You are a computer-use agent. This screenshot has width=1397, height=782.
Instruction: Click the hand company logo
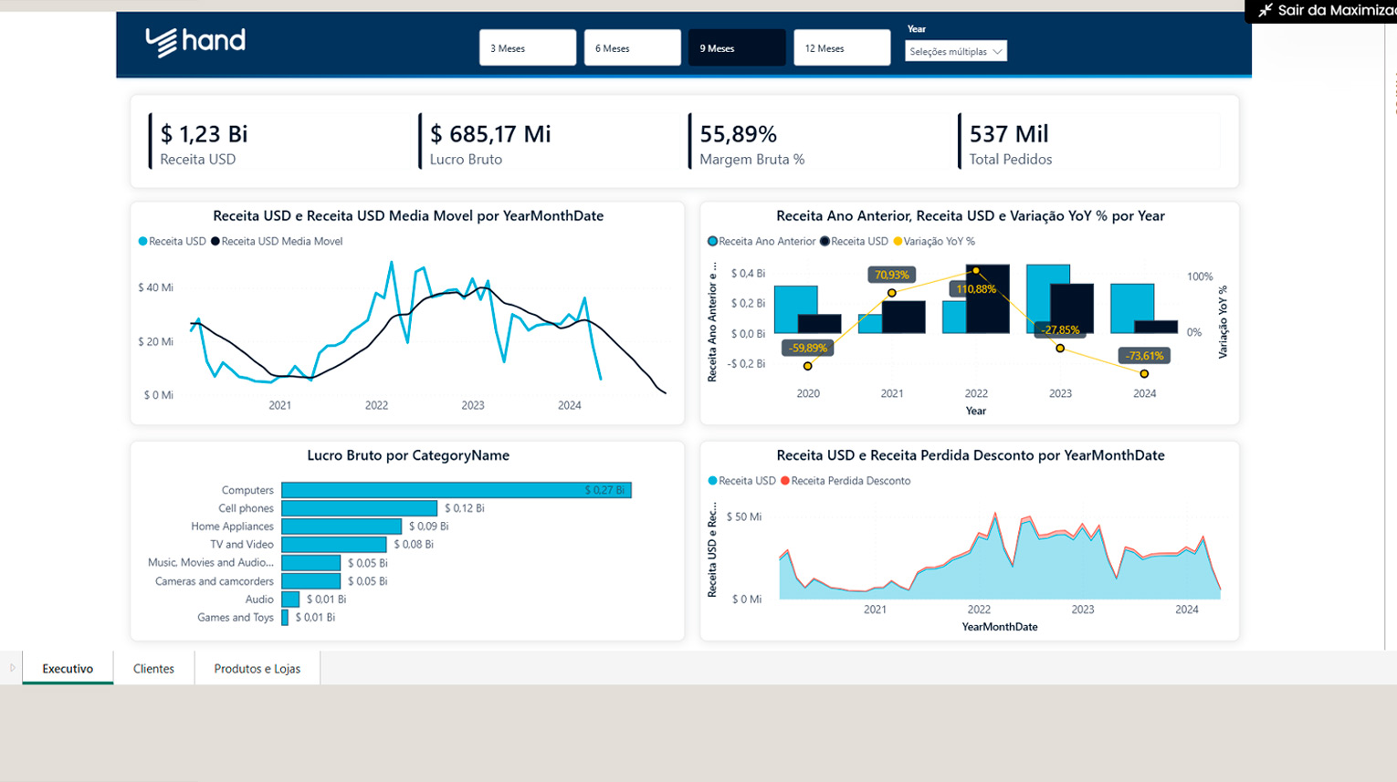coord(195,41)
